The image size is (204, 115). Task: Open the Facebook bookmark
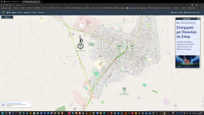[137, 8]
